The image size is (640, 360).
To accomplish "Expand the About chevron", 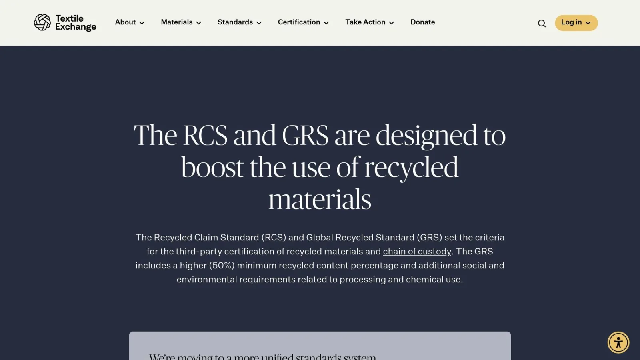I will pos(142,23).
